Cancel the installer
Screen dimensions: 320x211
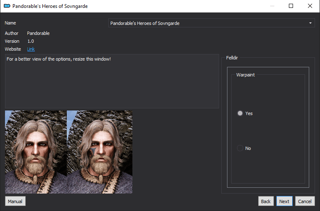coord(305,201)
